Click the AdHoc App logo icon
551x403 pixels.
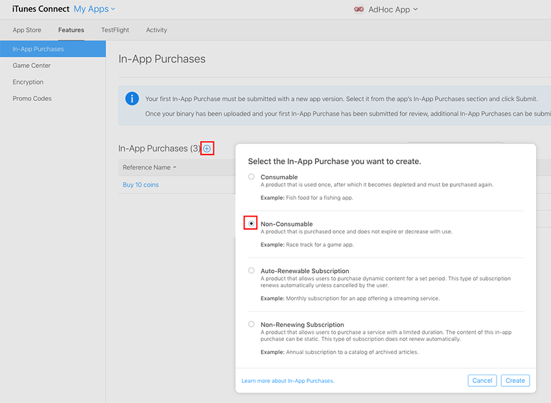[358, 10]
